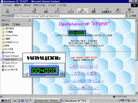Follow the このサイトについて link

point(84,66)
